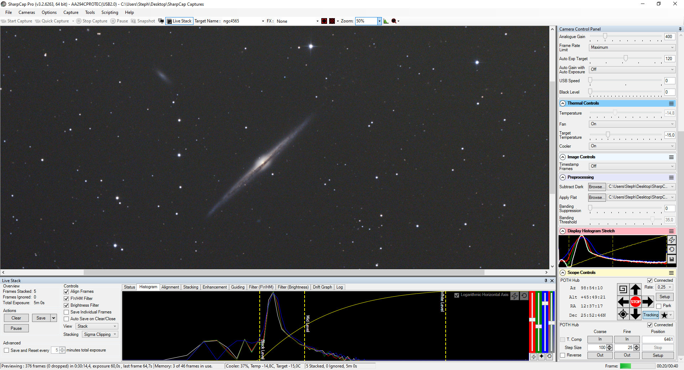Viewport: 684px width, 370px height.
Task: Open the Scripting menu
Action: [x=109, y=12]
